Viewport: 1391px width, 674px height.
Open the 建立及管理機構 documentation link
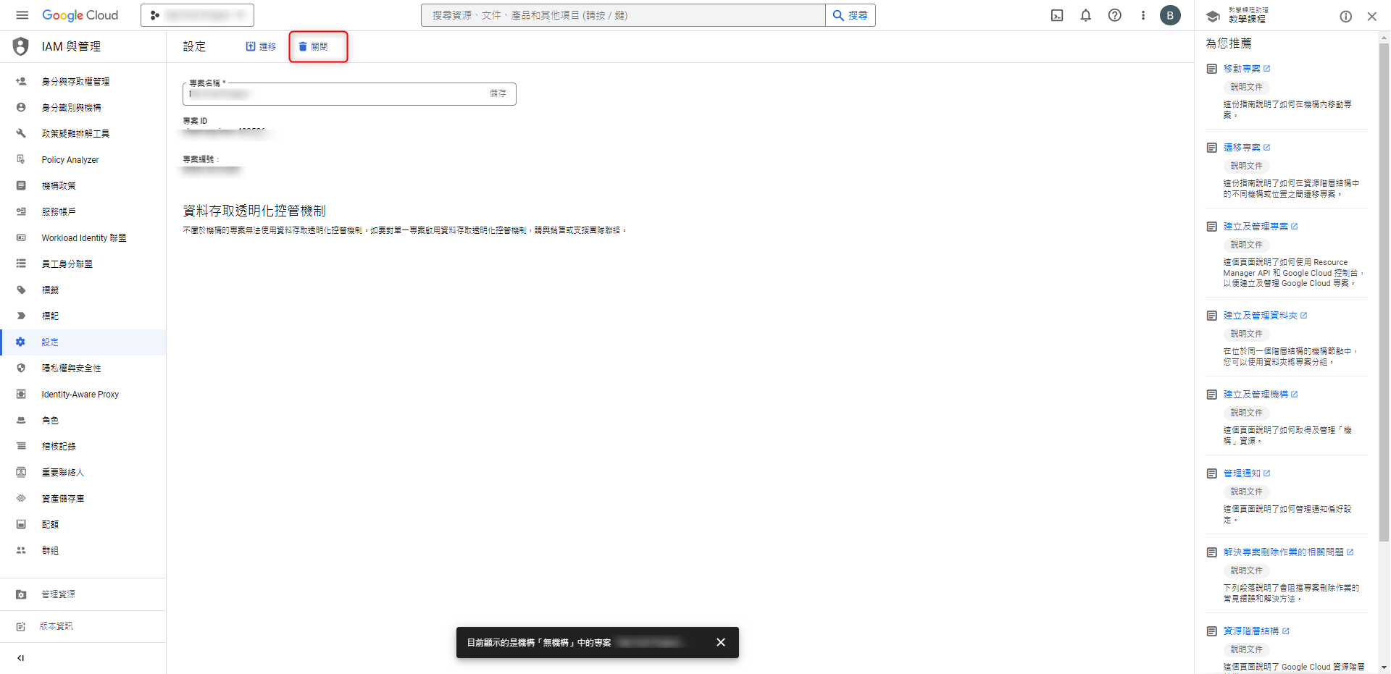[x=1261, y=395]
